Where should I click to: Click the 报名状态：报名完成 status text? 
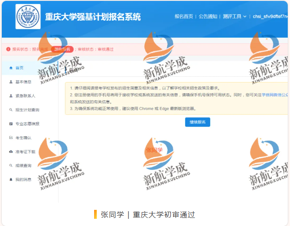[x=30, y=49]
